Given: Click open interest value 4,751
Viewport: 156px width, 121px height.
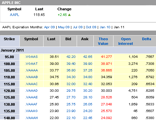Looking at the screenshot, I should point(133,91).
